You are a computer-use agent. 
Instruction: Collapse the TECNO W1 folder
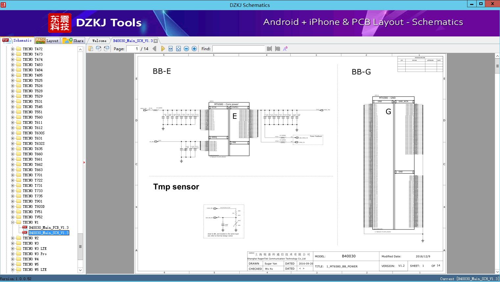[x=12, y=222]
